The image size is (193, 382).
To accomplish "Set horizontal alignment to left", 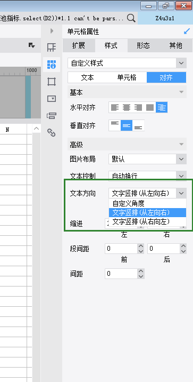I will [x=115, y=107].
